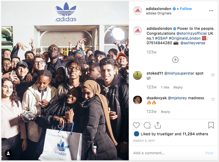Open adidaslondon profile picture in header
219x162 pixels.
pos(137,11)
